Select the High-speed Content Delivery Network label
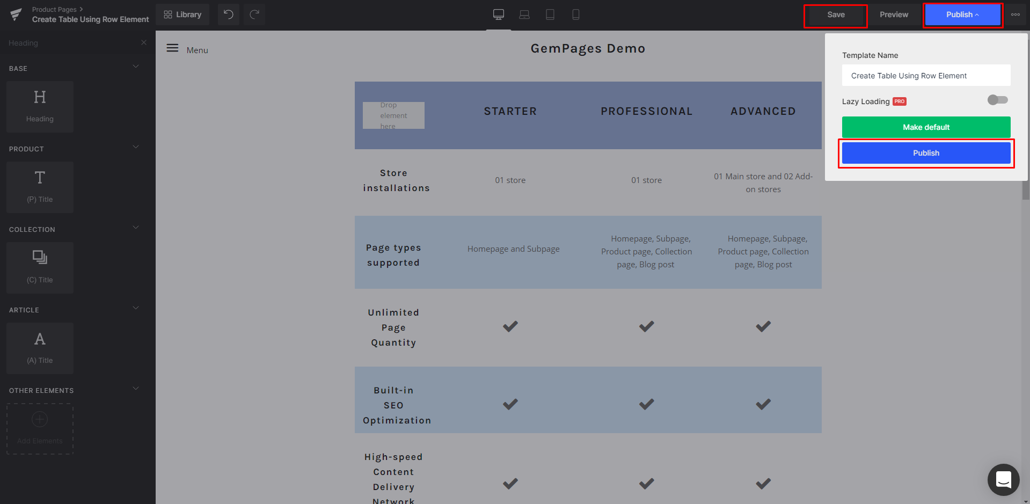1030x504 pixels. tap(393, 479)
